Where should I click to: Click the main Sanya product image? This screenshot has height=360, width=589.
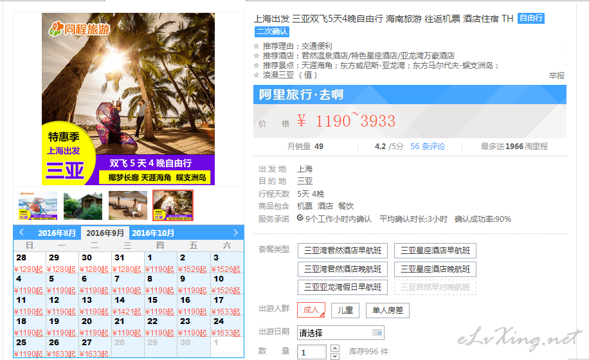(x=128, y=99)
